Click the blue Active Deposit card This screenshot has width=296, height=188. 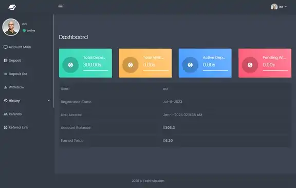(205, 63)
